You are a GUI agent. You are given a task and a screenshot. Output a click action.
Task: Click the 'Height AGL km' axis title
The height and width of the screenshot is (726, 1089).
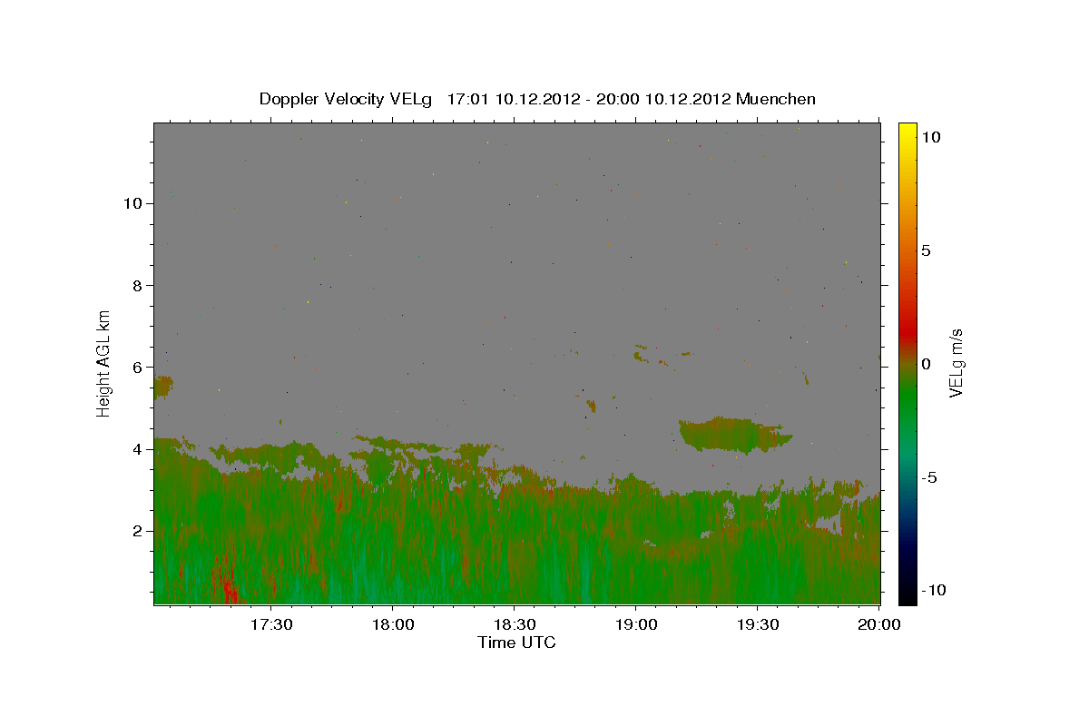click(x=104, y=362)
